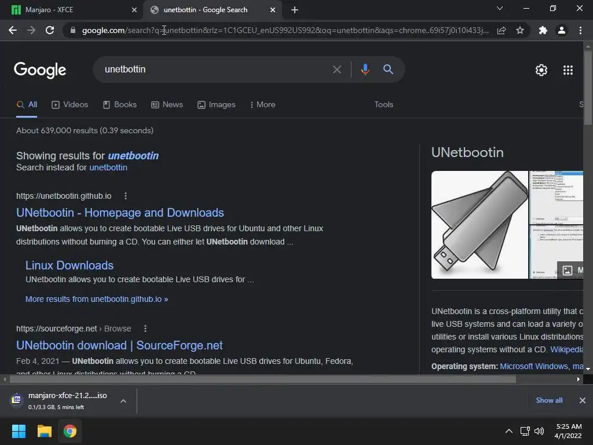Dismiss the downloads bar
This screenshot has height=445, width=593.
[x=583, y=400]
